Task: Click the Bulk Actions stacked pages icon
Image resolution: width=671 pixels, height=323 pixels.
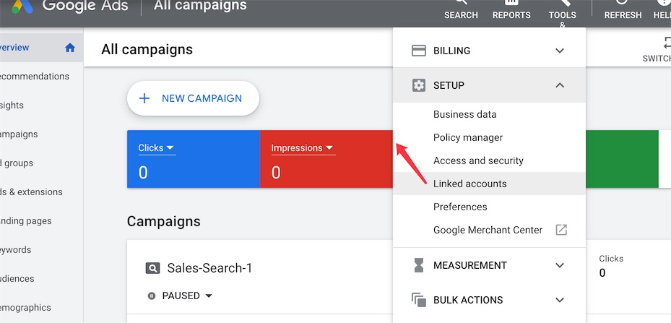Action: 418,300
